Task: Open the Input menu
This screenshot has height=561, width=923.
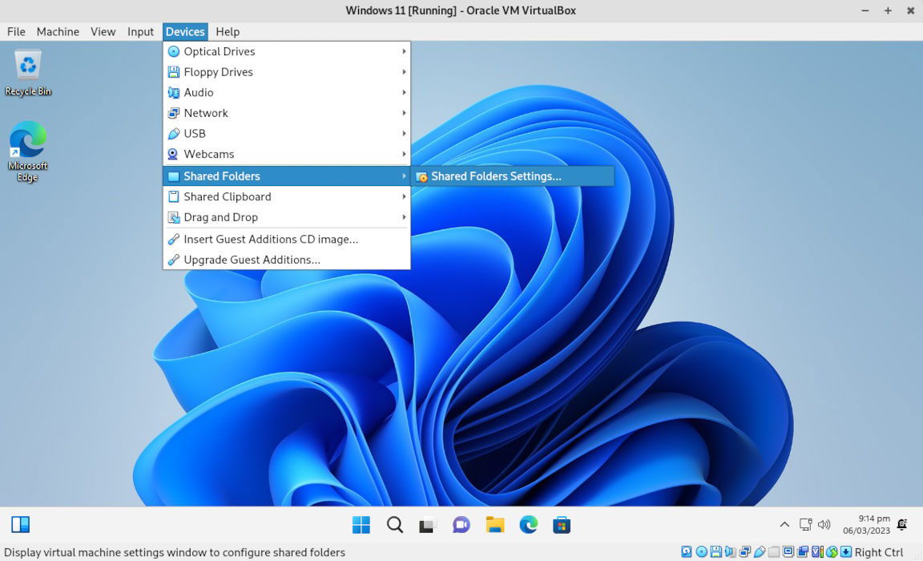Action: click(140, 31)
